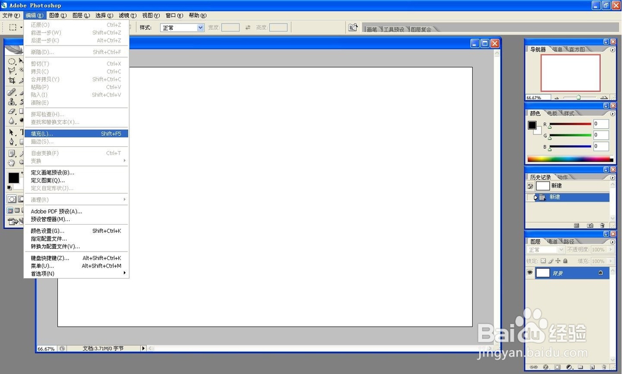The image size is (622, 374).
Task: Click the R value input field
Action: pos(601,123)
